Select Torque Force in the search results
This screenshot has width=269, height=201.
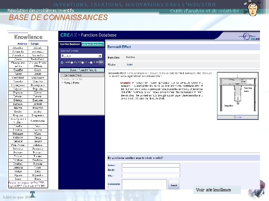coord(72,83)
